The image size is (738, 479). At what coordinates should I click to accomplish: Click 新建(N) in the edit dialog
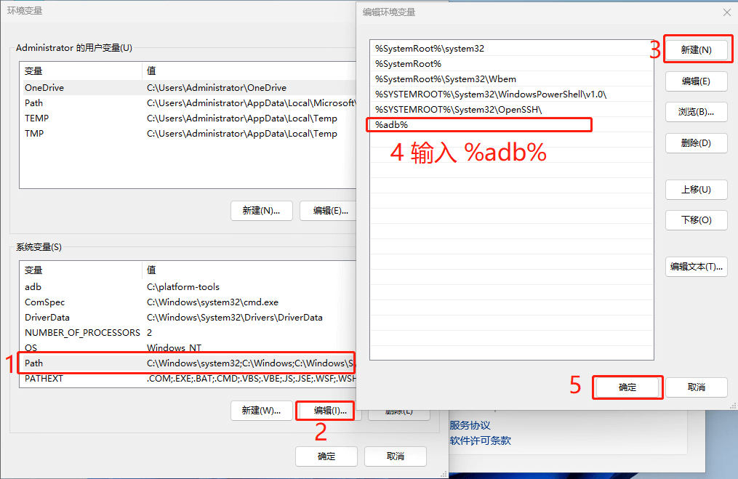coord(696,50)
